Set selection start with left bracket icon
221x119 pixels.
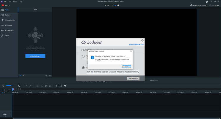(x=57, y=86)
